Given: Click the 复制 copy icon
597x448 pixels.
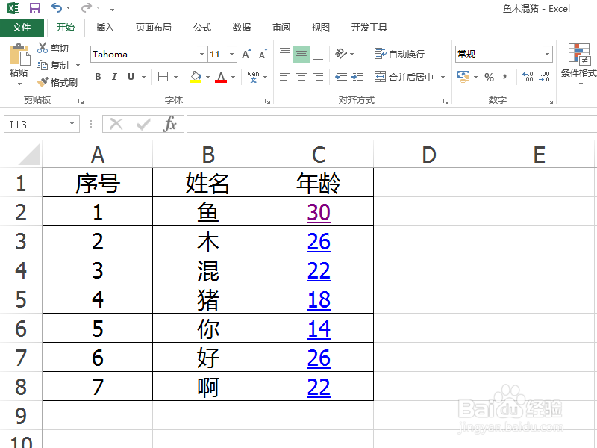Looking at the screenshot, I should (57, 66).
